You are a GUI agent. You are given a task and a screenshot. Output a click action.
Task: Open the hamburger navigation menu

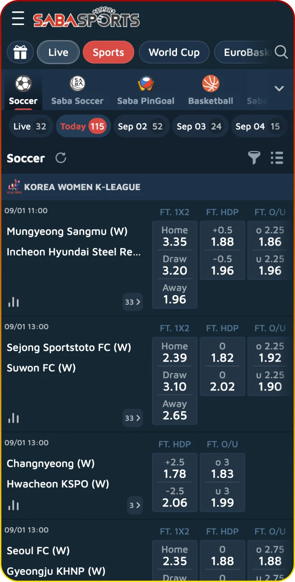18,19
